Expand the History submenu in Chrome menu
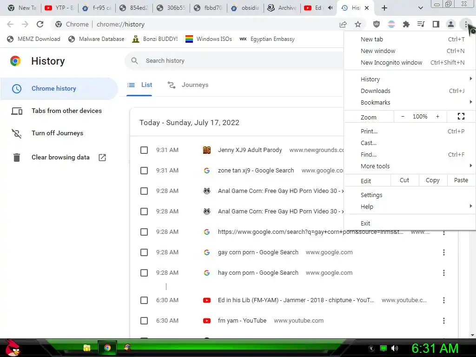 click(x=410, y=79)
